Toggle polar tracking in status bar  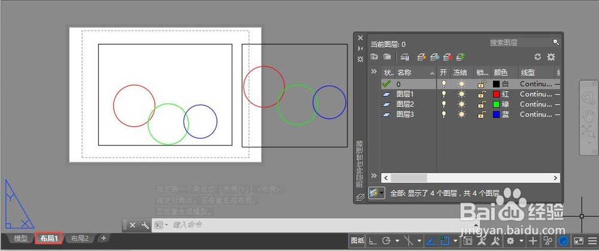(386, 241)
